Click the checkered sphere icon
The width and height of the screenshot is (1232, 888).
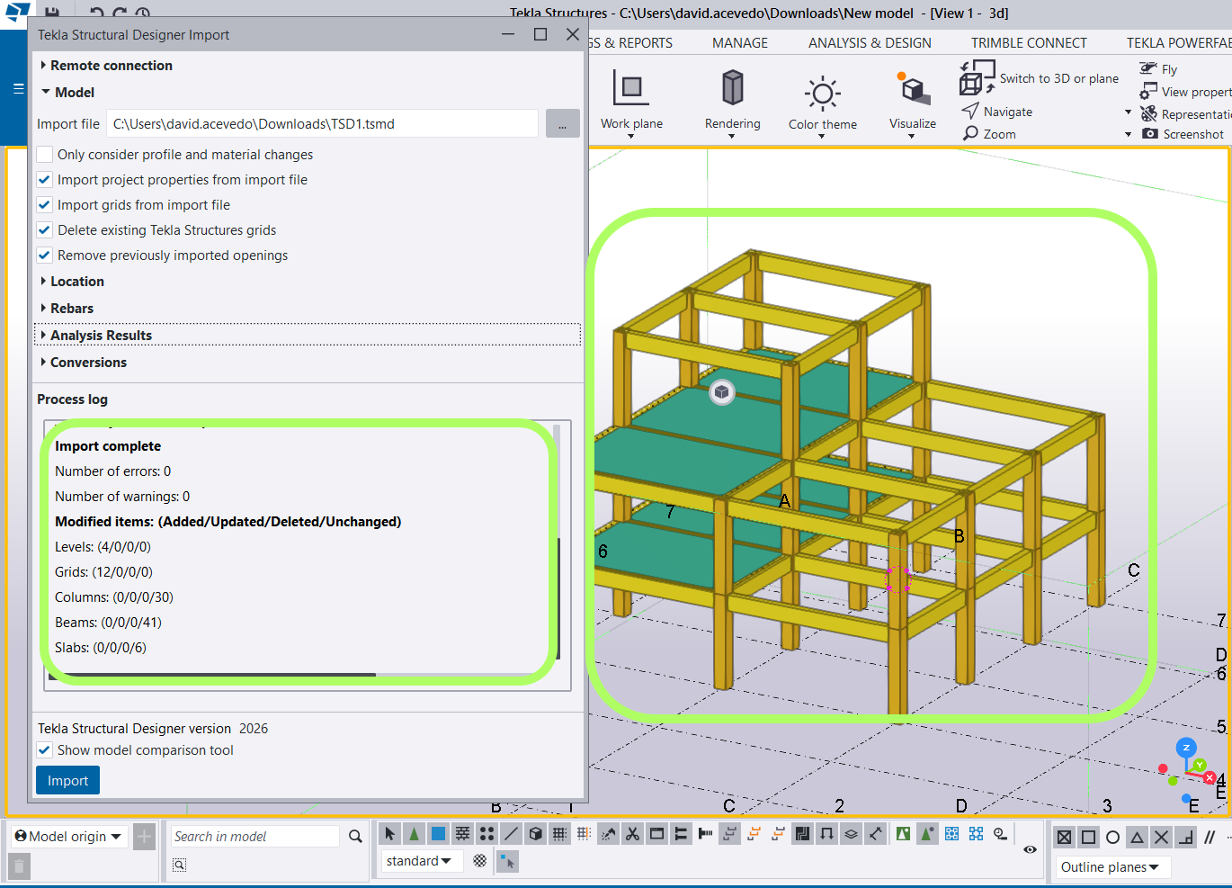(x=480, y=861)
